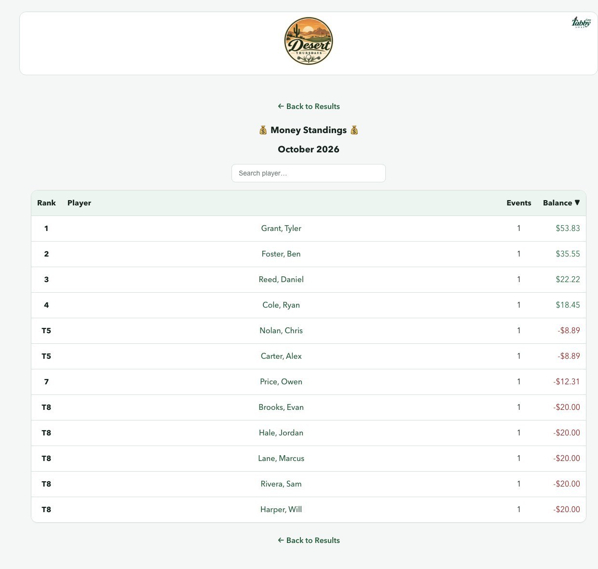Sort by the Balance column header
Viewport: 598px width, 569px height.
click(x=561, y=203)
